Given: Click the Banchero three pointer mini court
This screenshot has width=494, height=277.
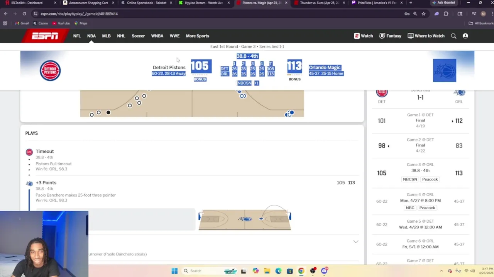Looking at the screenshot, I should pyautogui.click(x=245, y=219).
